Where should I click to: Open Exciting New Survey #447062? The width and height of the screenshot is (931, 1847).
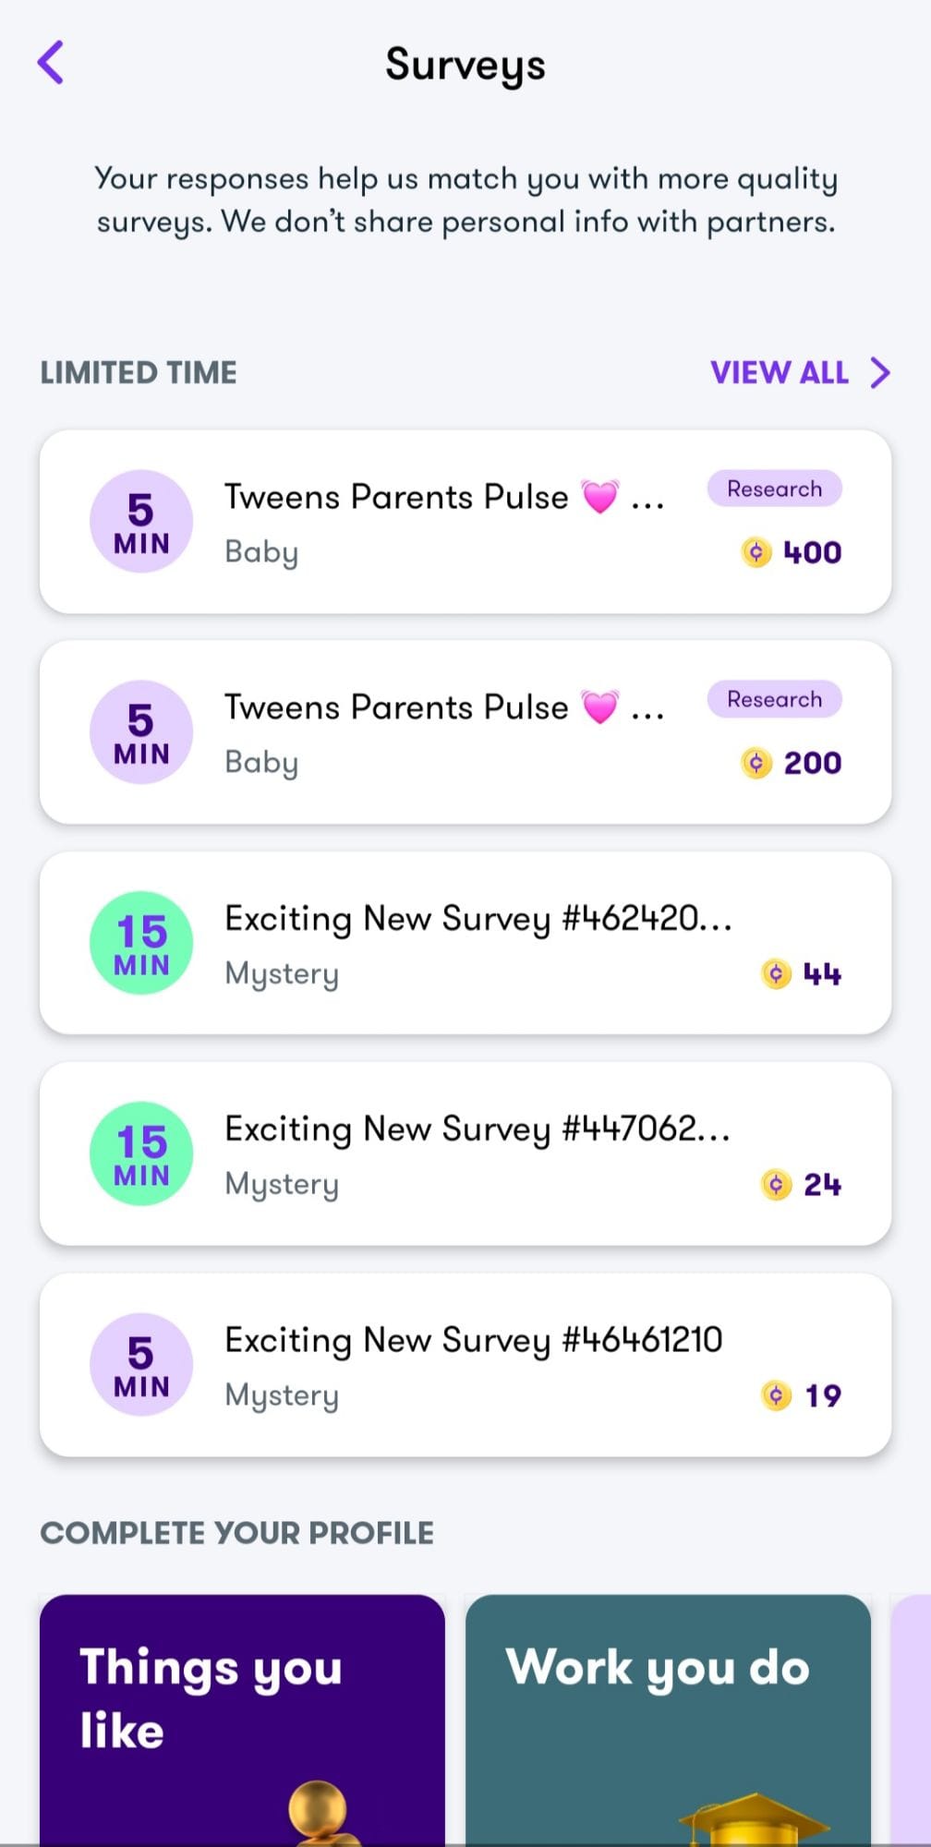478,1130
